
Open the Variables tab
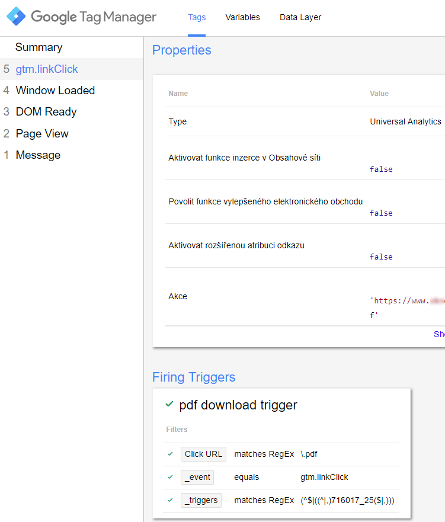tap(242, 17)
